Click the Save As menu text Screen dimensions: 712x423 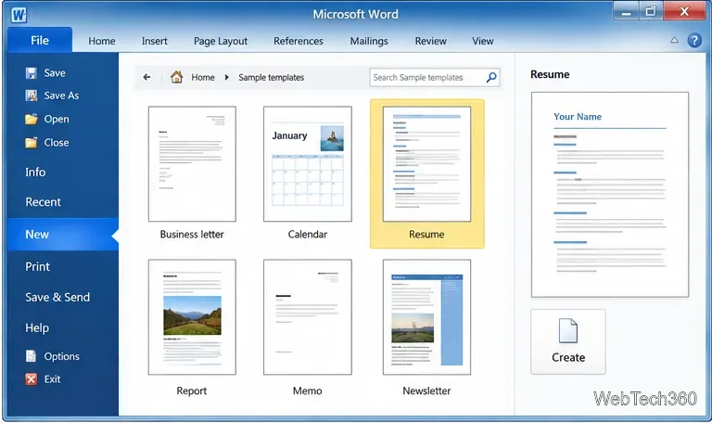point(61,96)
